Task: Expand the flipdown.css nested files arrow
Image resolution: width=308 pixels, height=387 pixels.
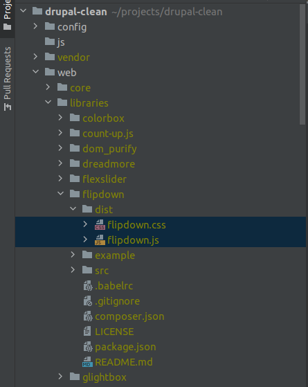Action: click(85, 224)
